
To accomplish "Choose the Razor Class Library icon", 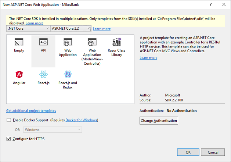I will 116,42.
